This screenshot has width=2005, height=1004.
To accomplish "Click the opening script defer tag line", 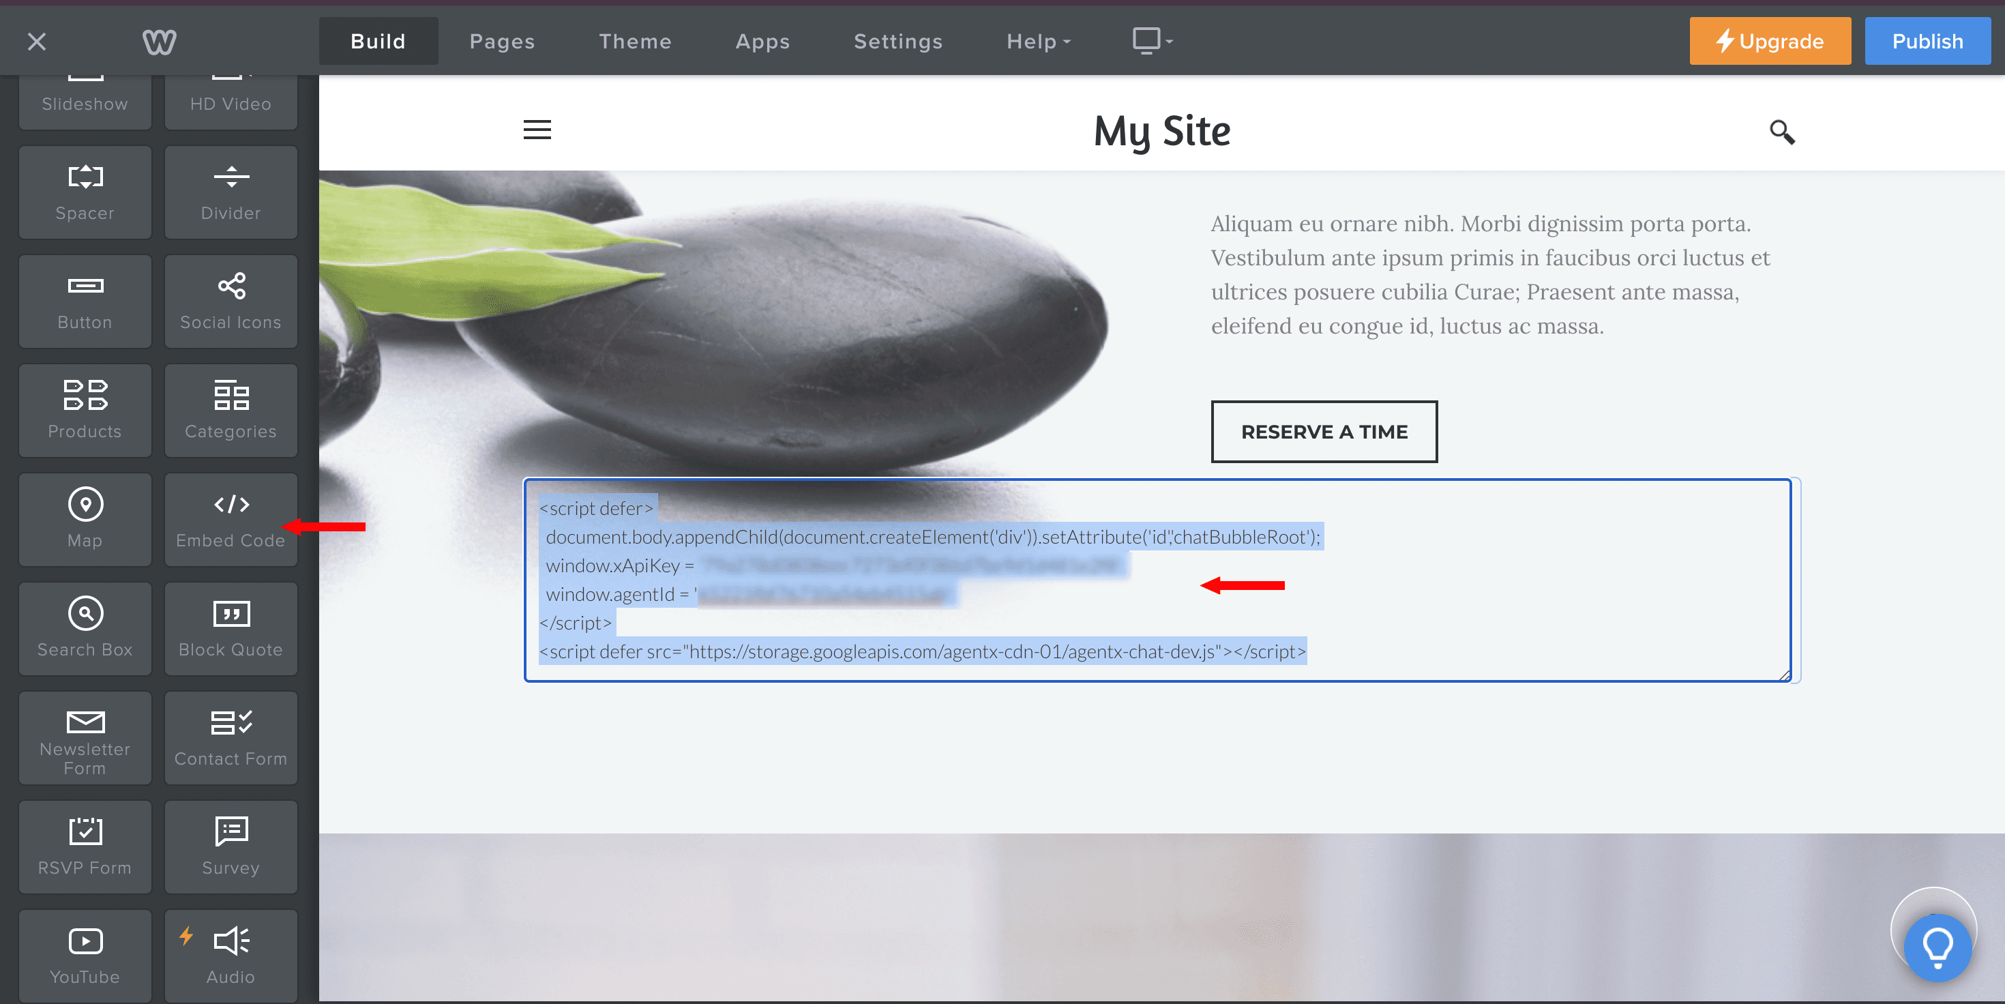I will (598, 508).
